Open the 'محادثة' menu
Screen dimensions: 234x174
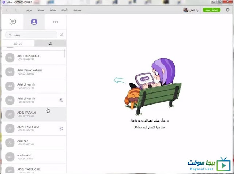(41, 10)
